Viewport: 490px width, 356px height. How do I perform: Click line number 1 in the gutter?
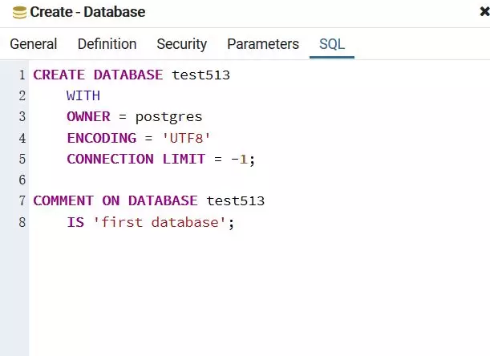pyautogui.click(x=22, y=75)
